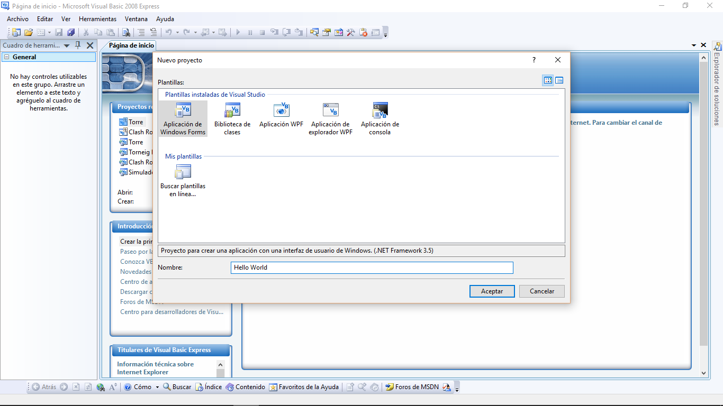Open the Ventana menu

[x=137, y=19]
